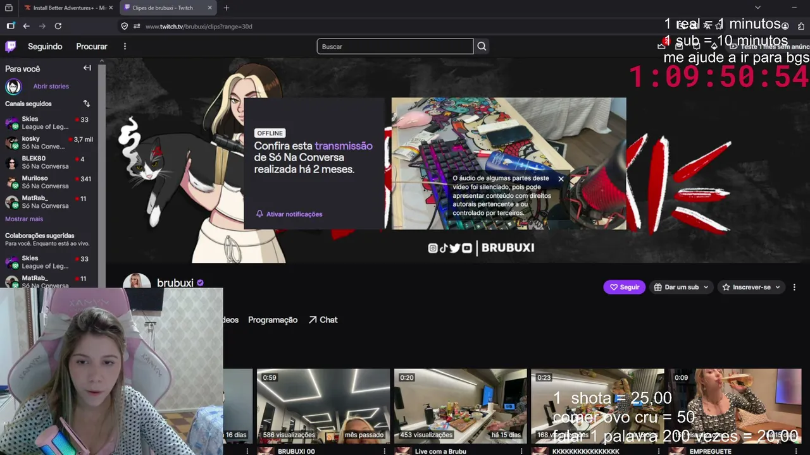810x455 pixels.
Task: Open the stories avatar icon in the sidebar
Action: tap(13, 87)
